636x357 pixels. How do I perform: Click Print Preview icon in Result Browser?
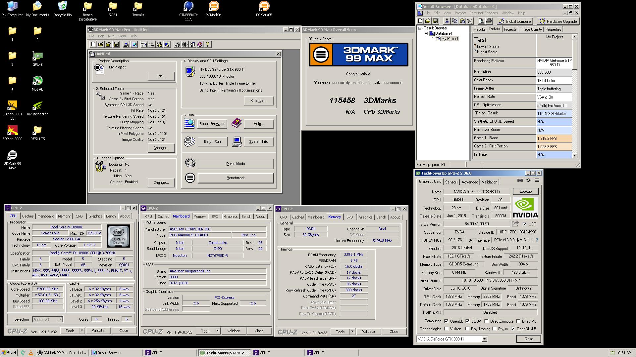point(481,21)
